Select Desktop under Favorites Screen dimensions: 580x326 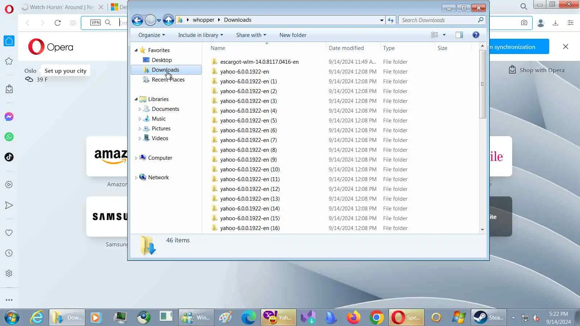(162, 60)
